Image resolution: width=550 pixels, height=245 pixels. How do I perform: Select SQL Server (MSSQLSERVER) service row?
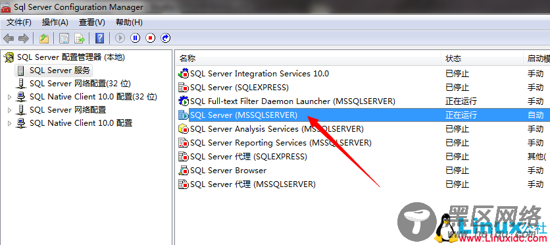[362, 115]
